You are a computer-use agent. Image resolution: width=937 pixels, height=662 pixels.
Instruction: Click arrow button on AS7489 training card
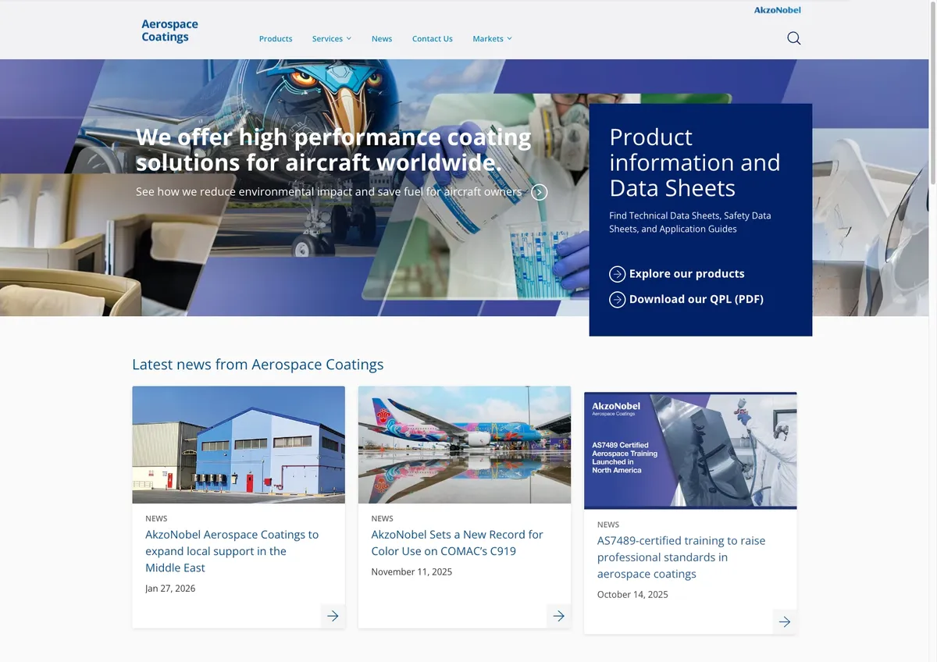(785, 622)
